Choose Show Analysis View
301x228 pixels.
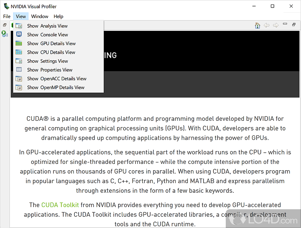58,26
